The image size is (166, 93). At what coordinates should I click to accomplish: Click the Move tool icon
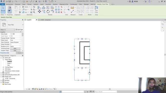click(x=39, y=11)
